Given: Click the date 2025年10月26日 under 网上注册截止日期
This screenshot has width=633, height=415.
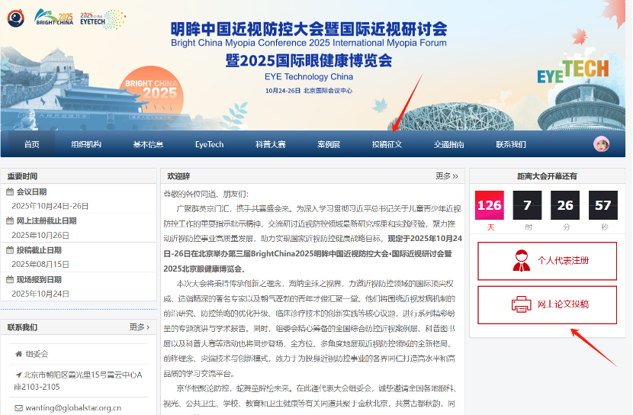Looking at the screenshot, I should (x=40, y=235).
